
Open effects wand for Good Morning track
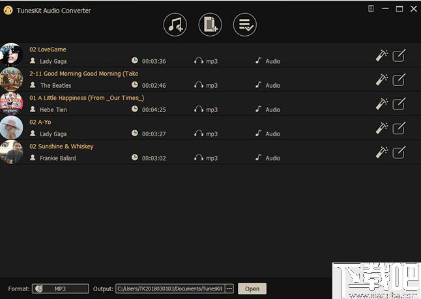tap(381, 79)
